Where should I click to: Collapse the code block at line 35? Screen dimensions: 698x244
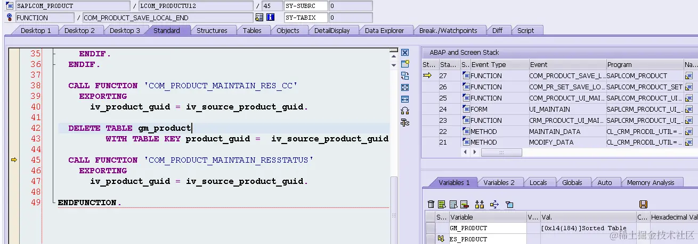point(53,54)
